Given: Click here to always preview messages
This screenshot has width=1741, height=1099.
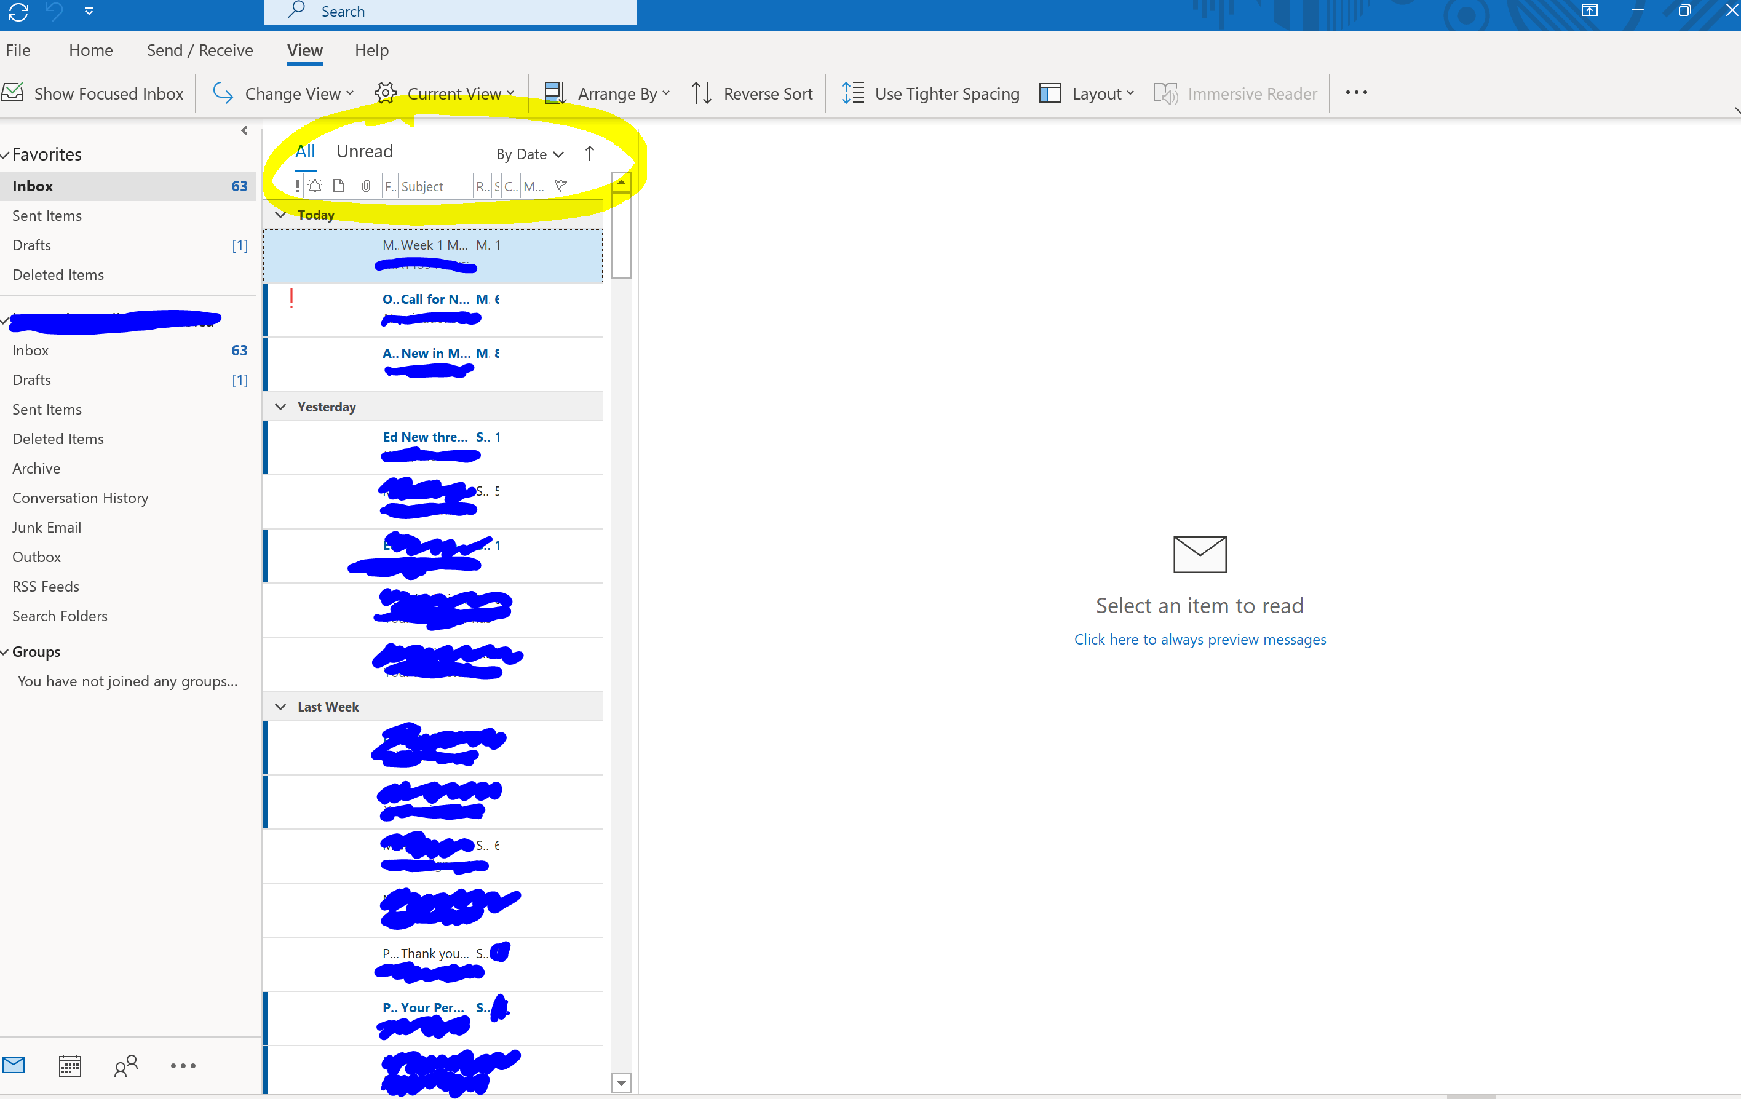Looking at the screenshot, I should (x=1199, y=638).
